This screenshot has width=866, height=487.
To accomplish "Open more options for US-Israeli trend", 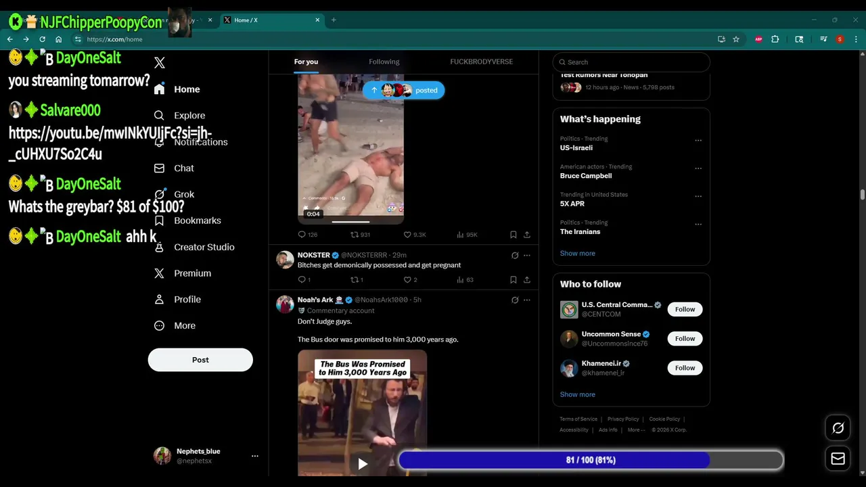I will click(698, 141).
